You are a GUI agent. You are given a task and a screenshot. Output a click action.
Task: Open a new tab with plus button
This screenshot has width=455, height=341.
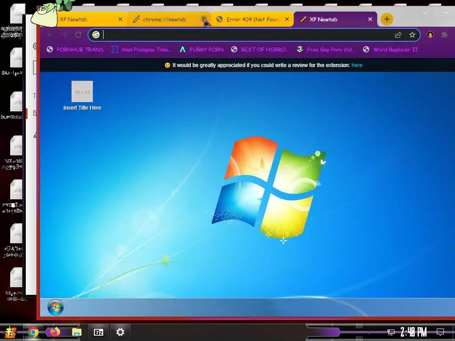387,19
